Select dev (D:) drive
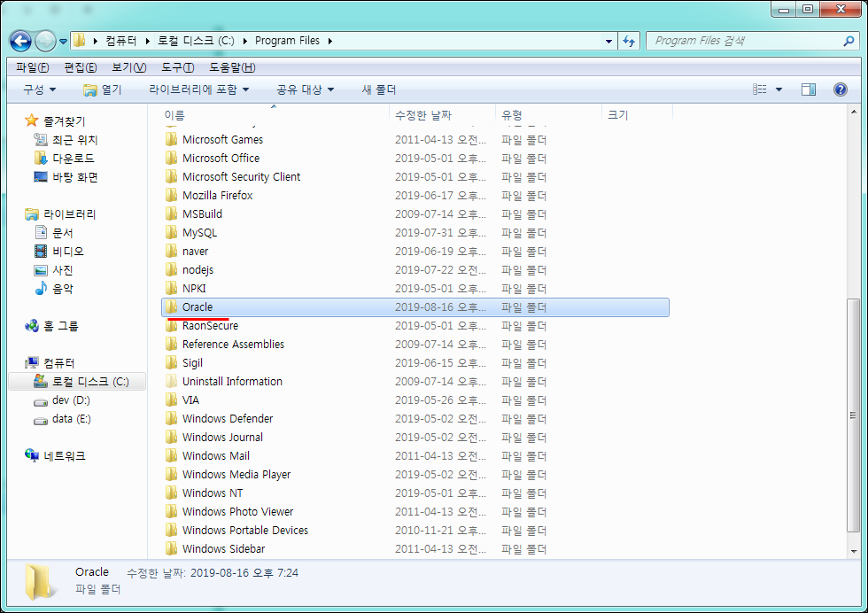The width and height of the screenshot is (868, 613). (x=71, y=400)
